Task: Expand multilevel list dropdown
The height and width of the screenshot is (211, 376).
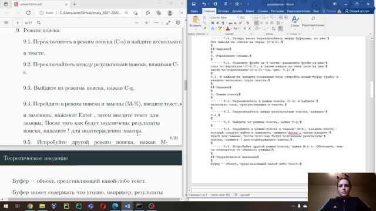Action: point(275,18)
